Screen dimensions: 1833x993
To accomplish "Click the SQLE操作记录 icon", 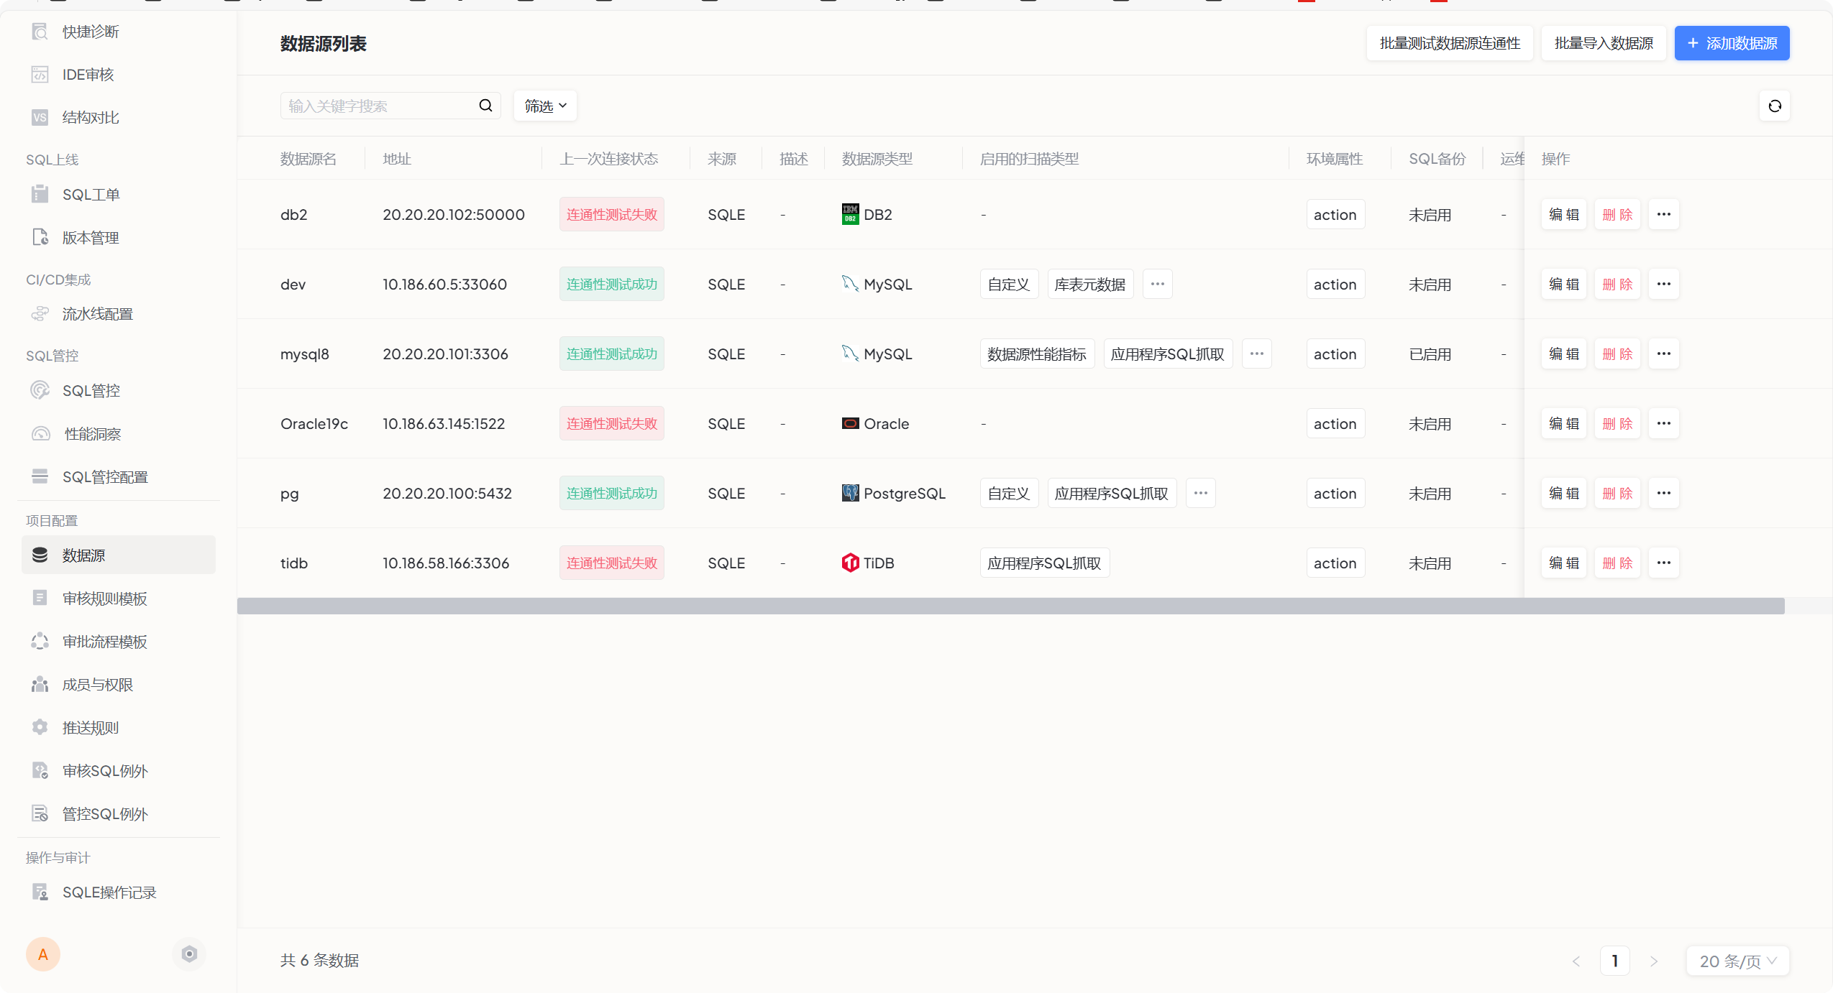I will [x=40, y=892].
